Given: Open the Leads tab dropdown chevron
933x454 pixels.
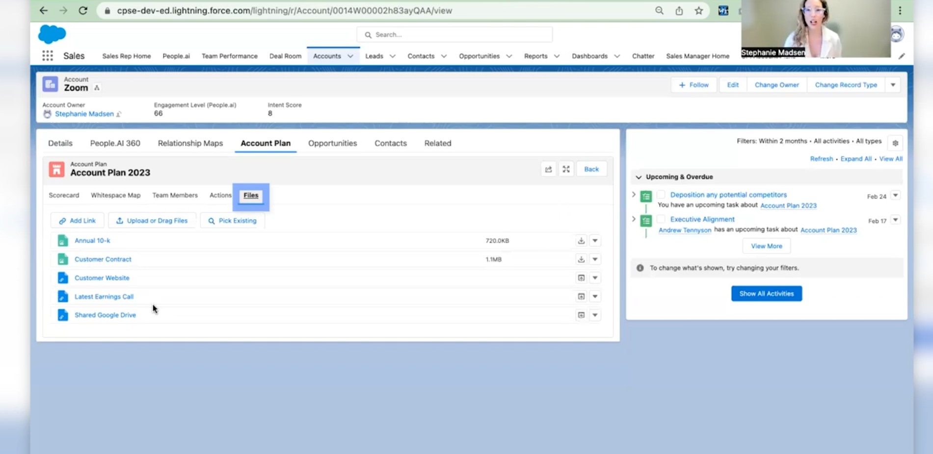Looking at the screenshot, I should [x=393, y=56].
